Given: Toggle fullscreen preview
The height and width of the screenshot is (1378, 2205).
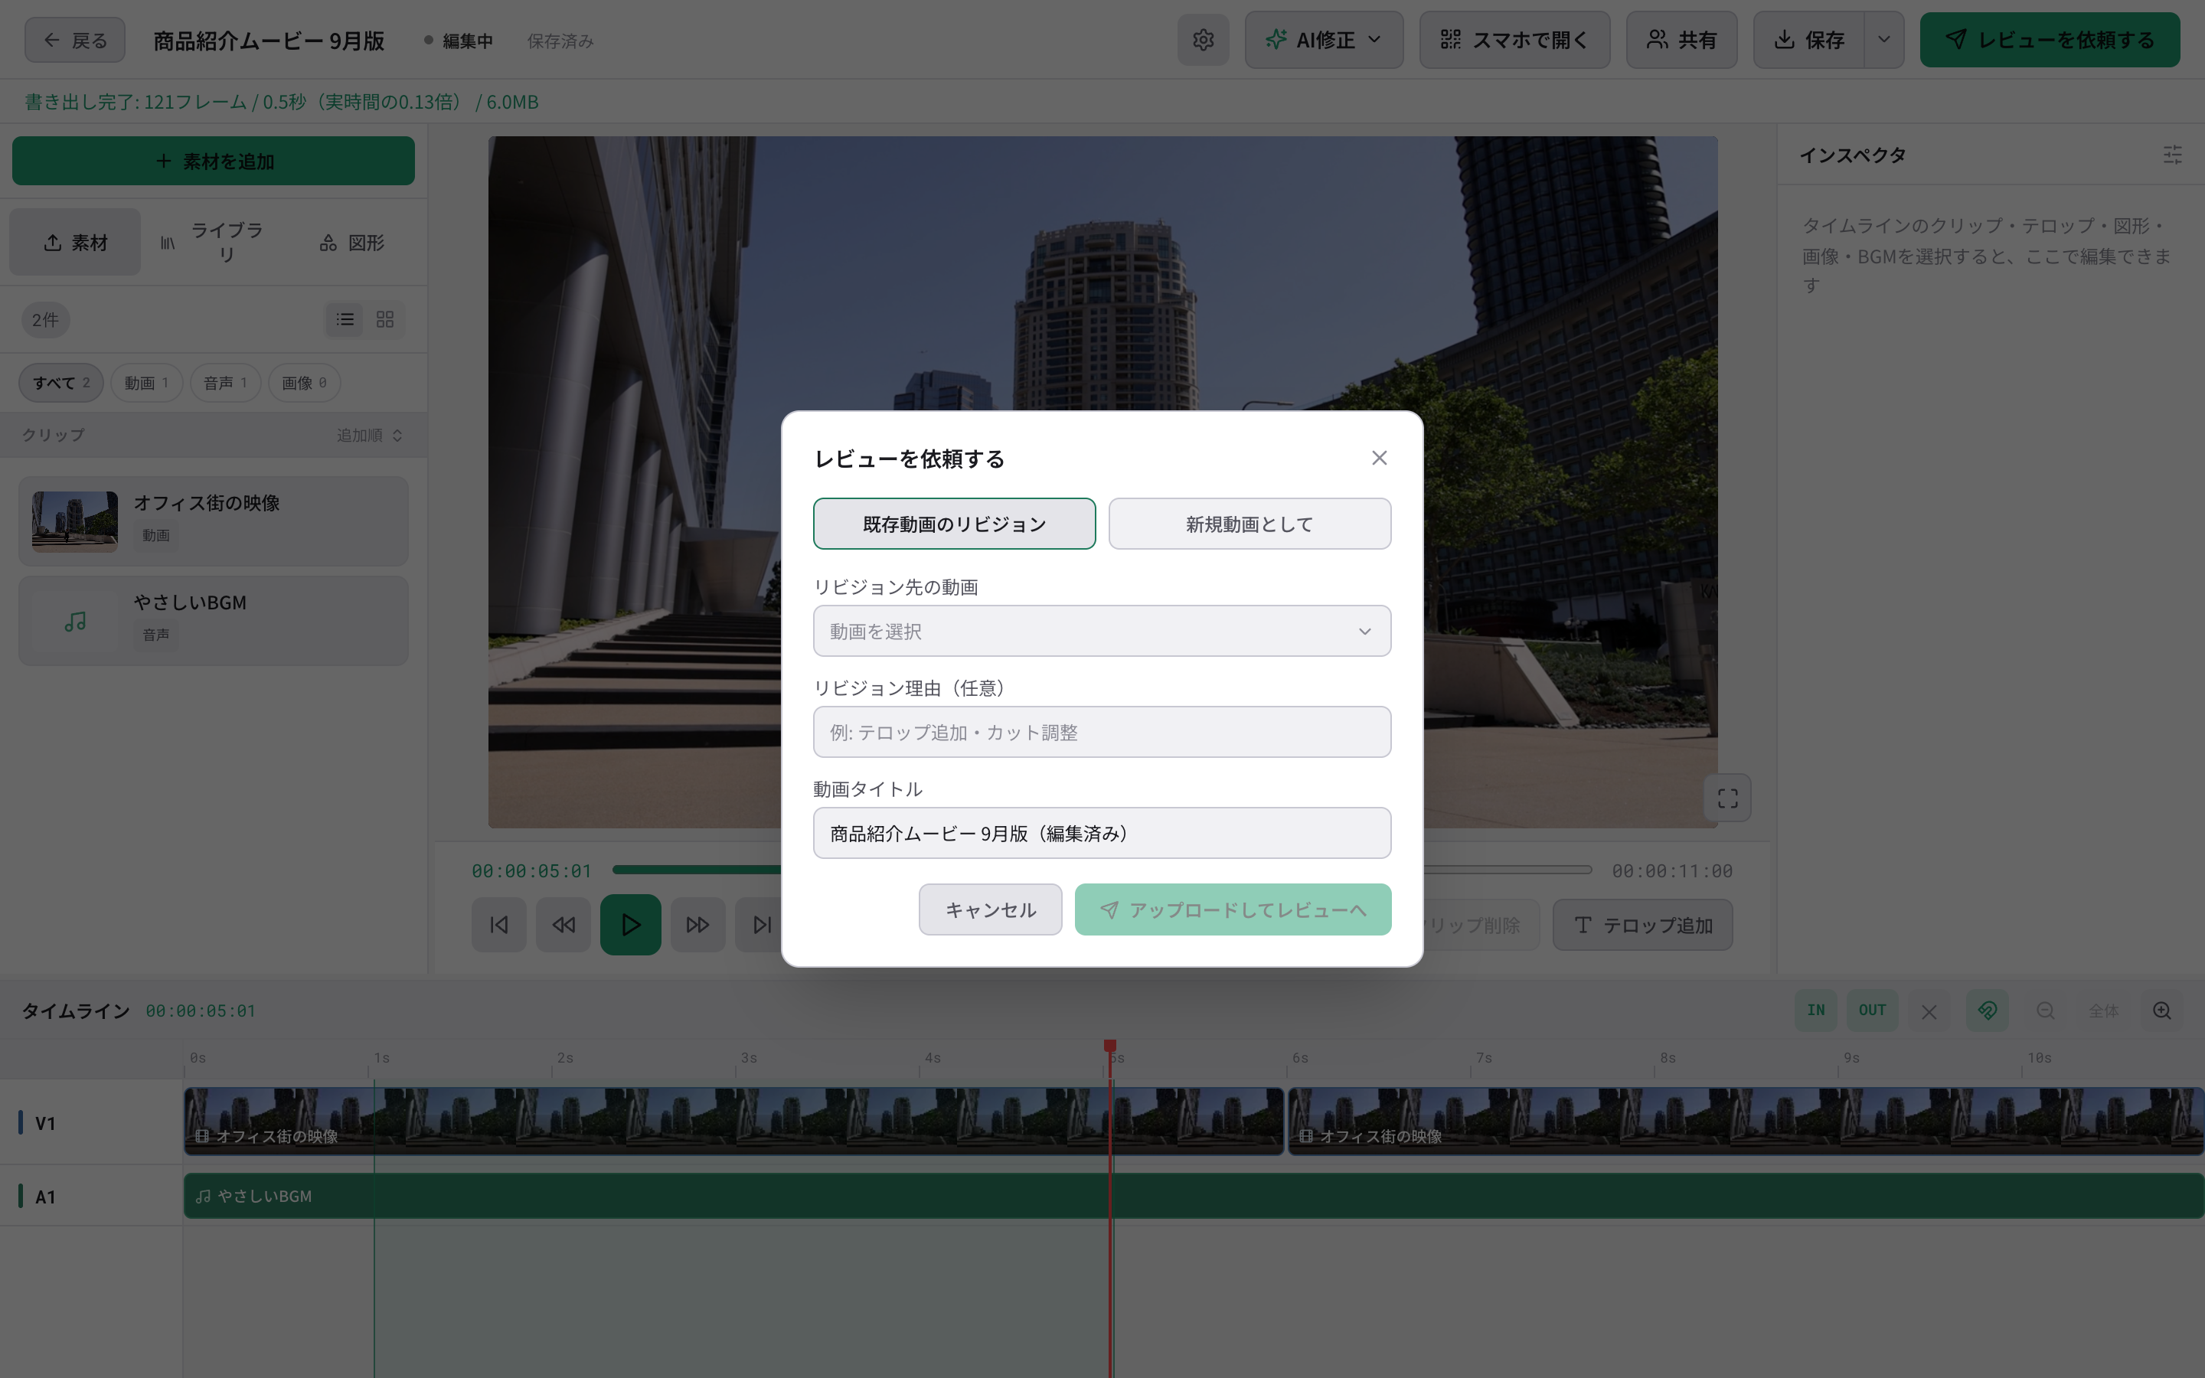Looking at the screenshot, I should (1727, 798).
